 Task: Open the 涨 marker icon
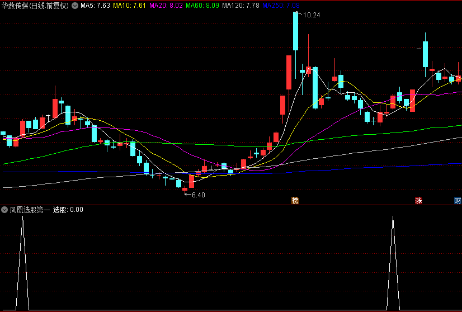coord(418,201)
